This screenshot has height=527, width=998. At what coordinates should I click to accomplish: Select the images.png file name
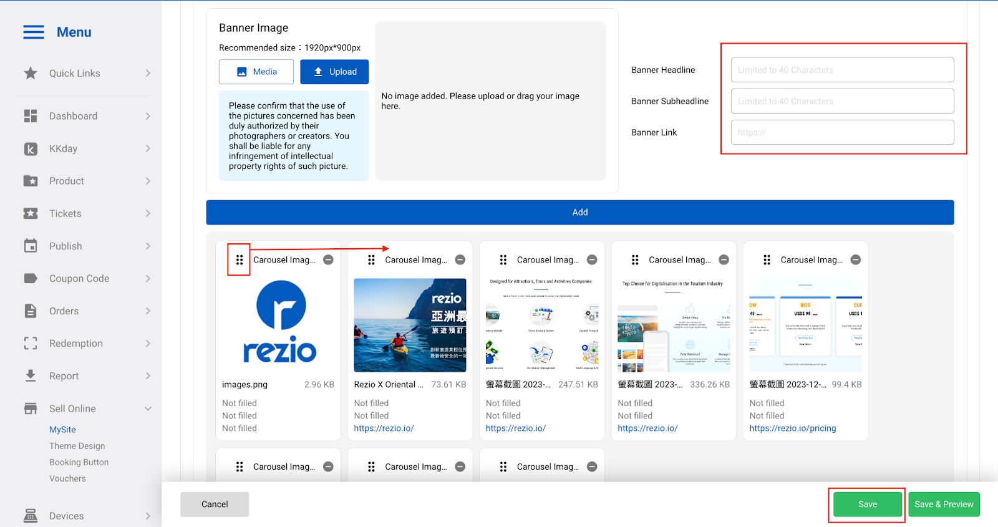pyautogui.click(x=245, y=385)
